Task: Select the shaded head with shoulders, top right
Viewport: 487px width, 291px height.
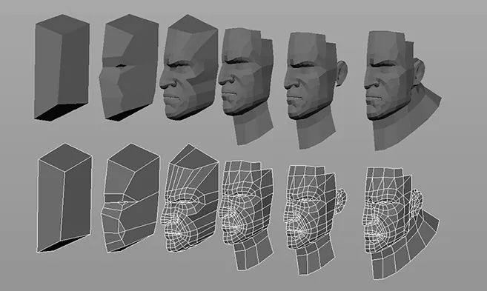Action: coord(402,90)
